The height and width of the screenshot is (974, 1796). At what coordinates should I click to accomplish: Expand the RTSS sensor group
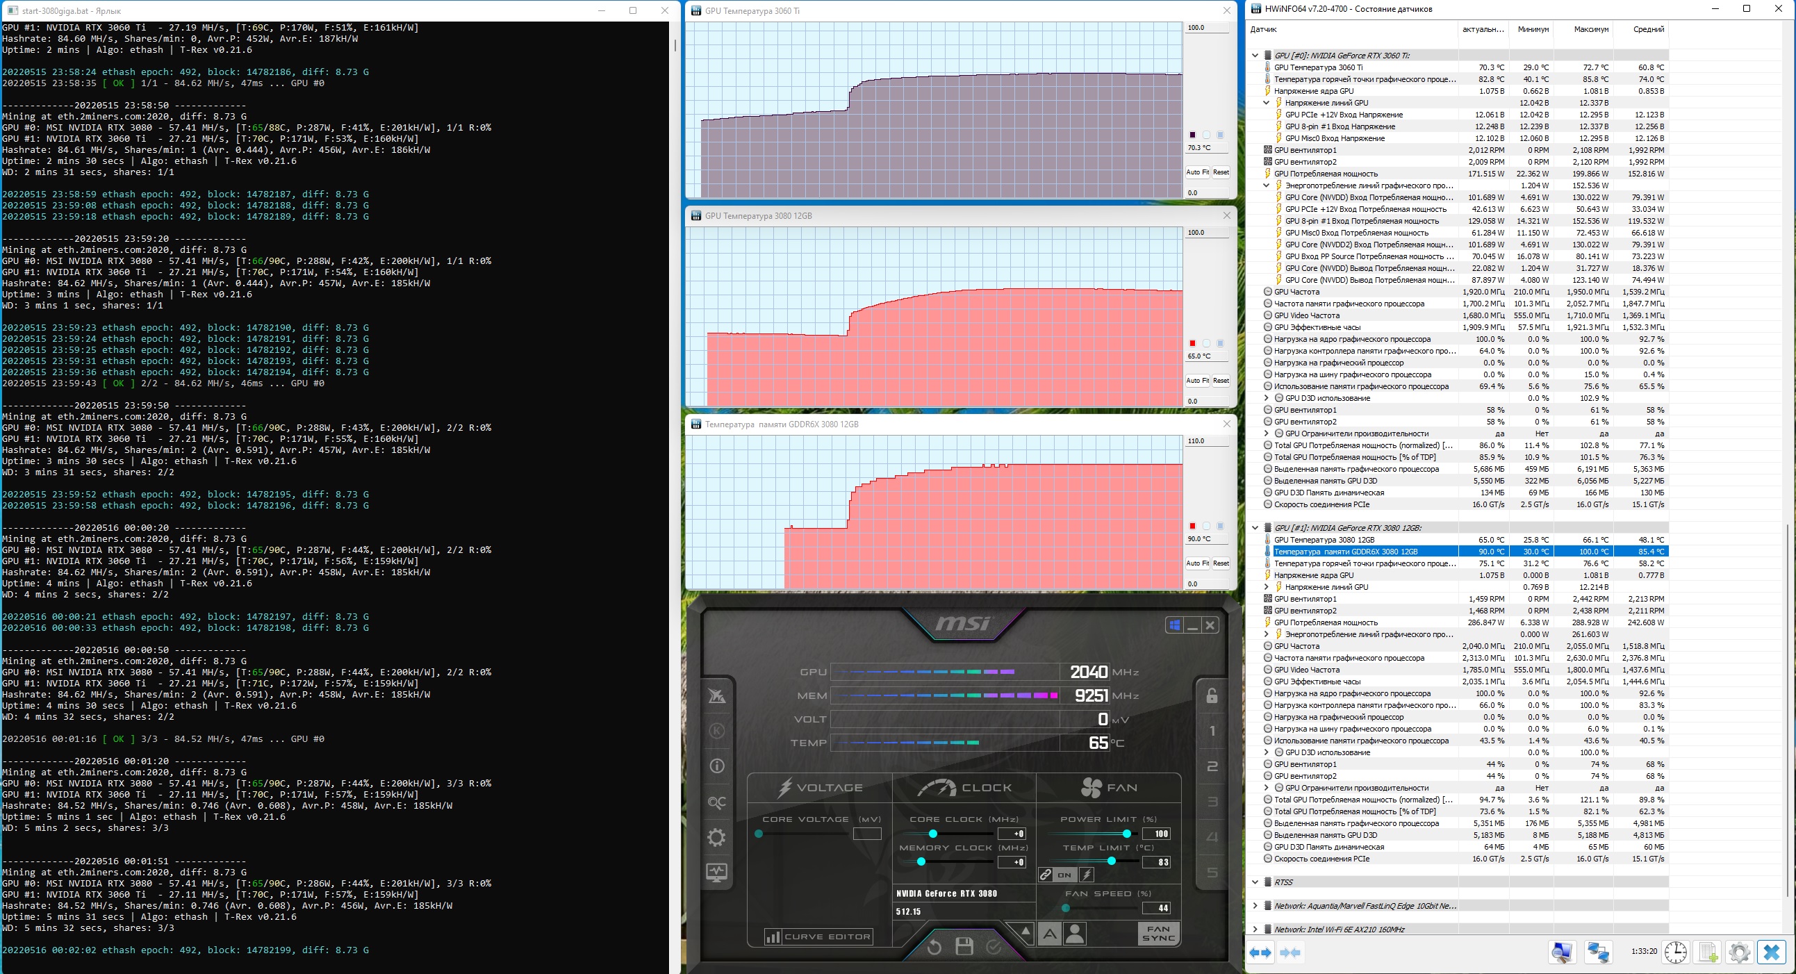point(1255,882)
